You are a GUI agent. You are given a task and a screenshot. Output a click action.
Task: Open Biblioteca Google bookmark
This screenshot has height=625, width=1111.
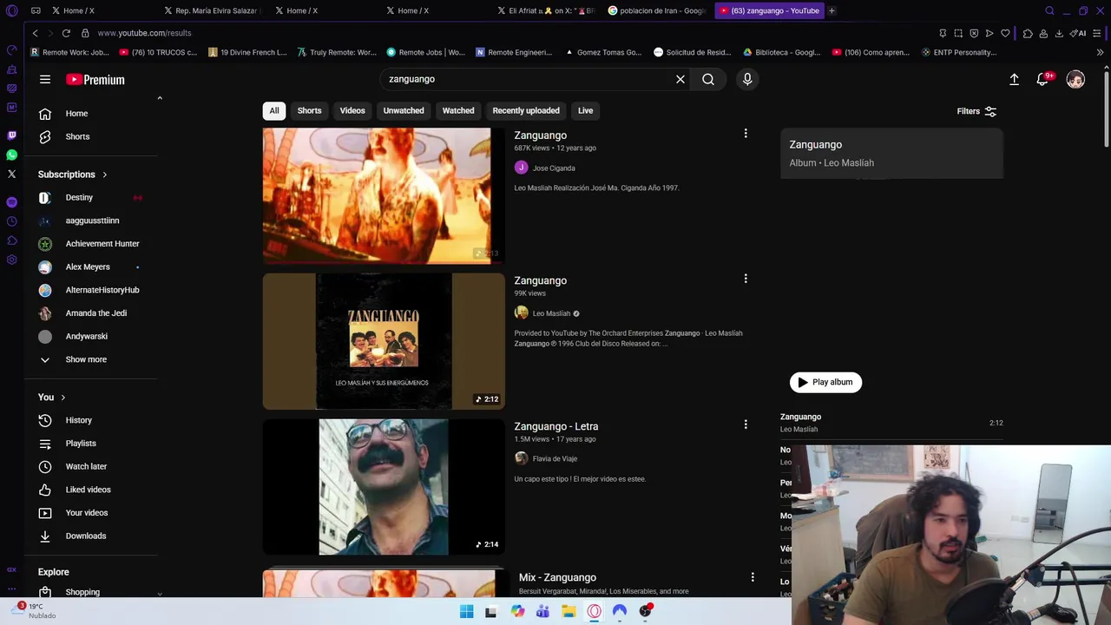[781, 52]
